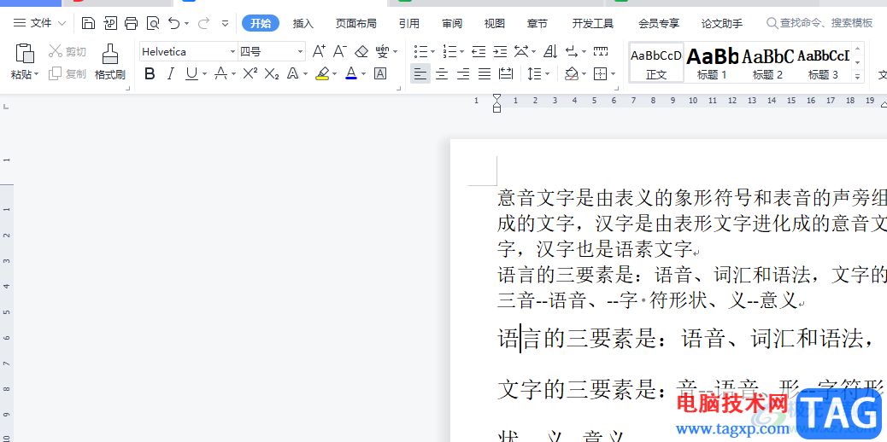Open line spacing dropdown
The image size is (887, 442).
[x=548, y=73]
